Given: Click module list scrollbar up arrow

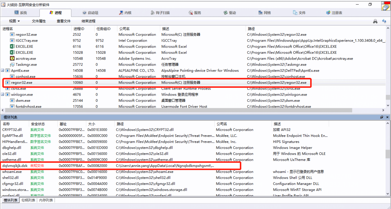Looking at the screenshot, I should click(x=388, y=124).
